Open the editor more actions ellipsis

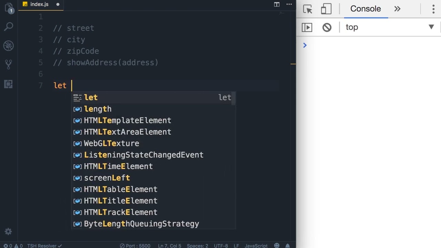click(289, 4)
